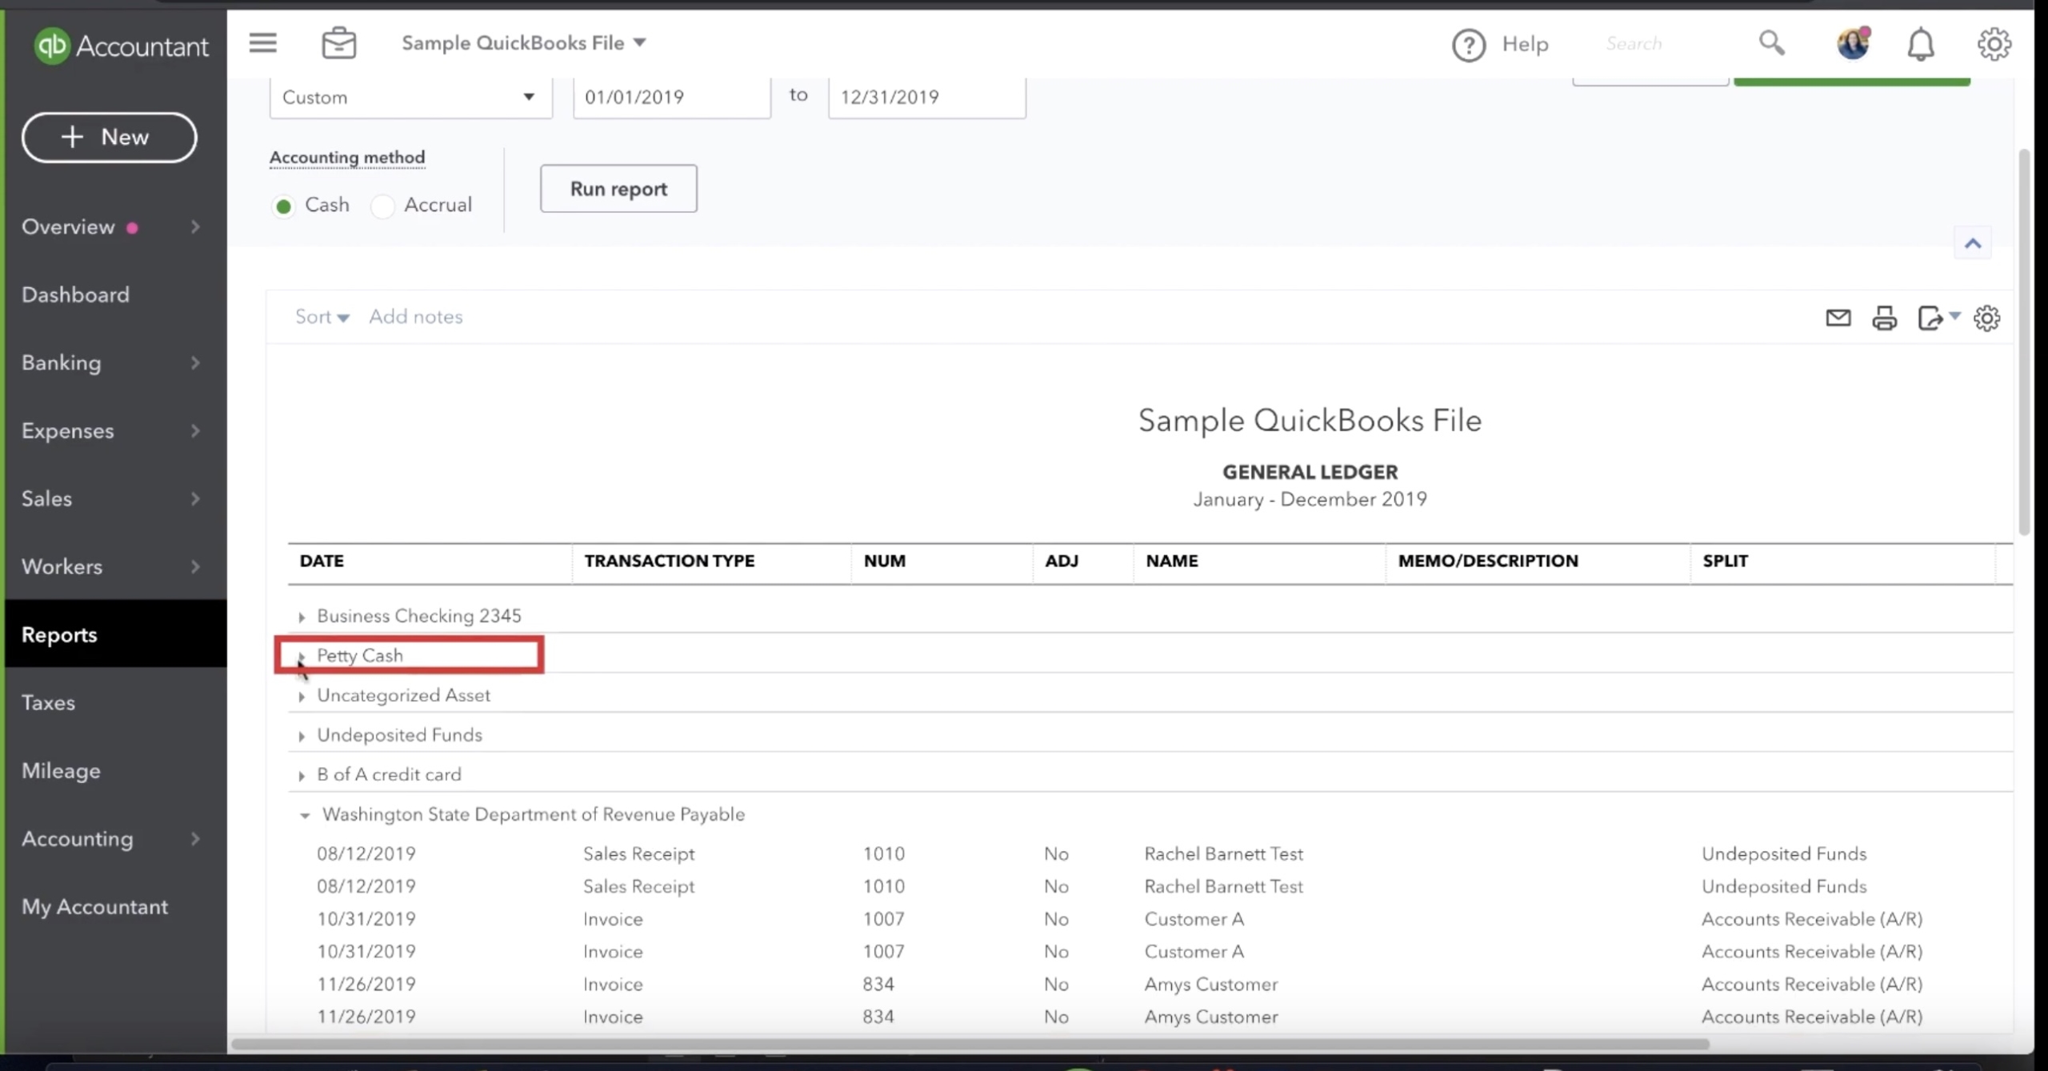Open the Help question mark icon
2048x1071 pixels.
pos(1469,45)
